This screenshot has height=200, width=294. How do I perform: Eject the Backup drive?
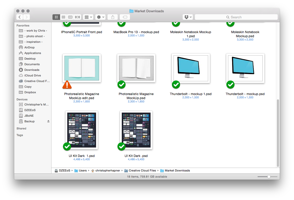[48, 121]
